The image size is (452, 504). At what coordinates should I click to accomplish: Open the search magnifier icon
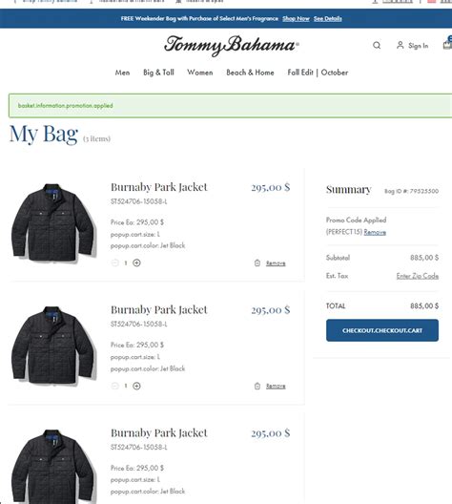(x=377, y=45)
